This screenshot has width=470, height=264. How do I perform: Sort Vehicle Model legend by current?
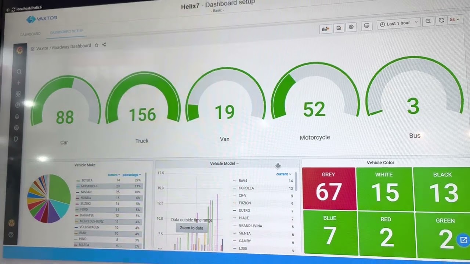[284, 174]
